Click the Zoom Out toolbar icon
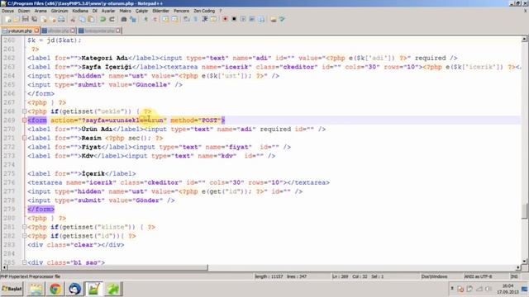The height and width of the screenshot is (297, 529). coord(155,19)
